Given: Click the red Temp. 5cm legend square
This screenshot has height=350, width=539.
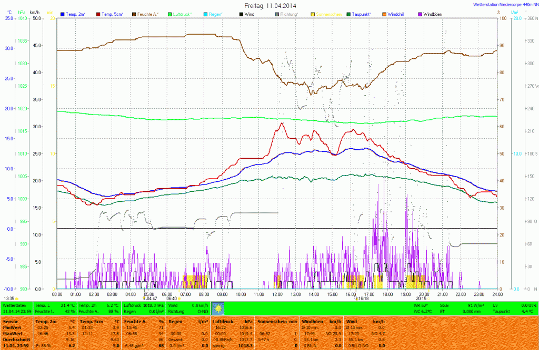Looking at the screenshot, I should [x=98, y=14].
